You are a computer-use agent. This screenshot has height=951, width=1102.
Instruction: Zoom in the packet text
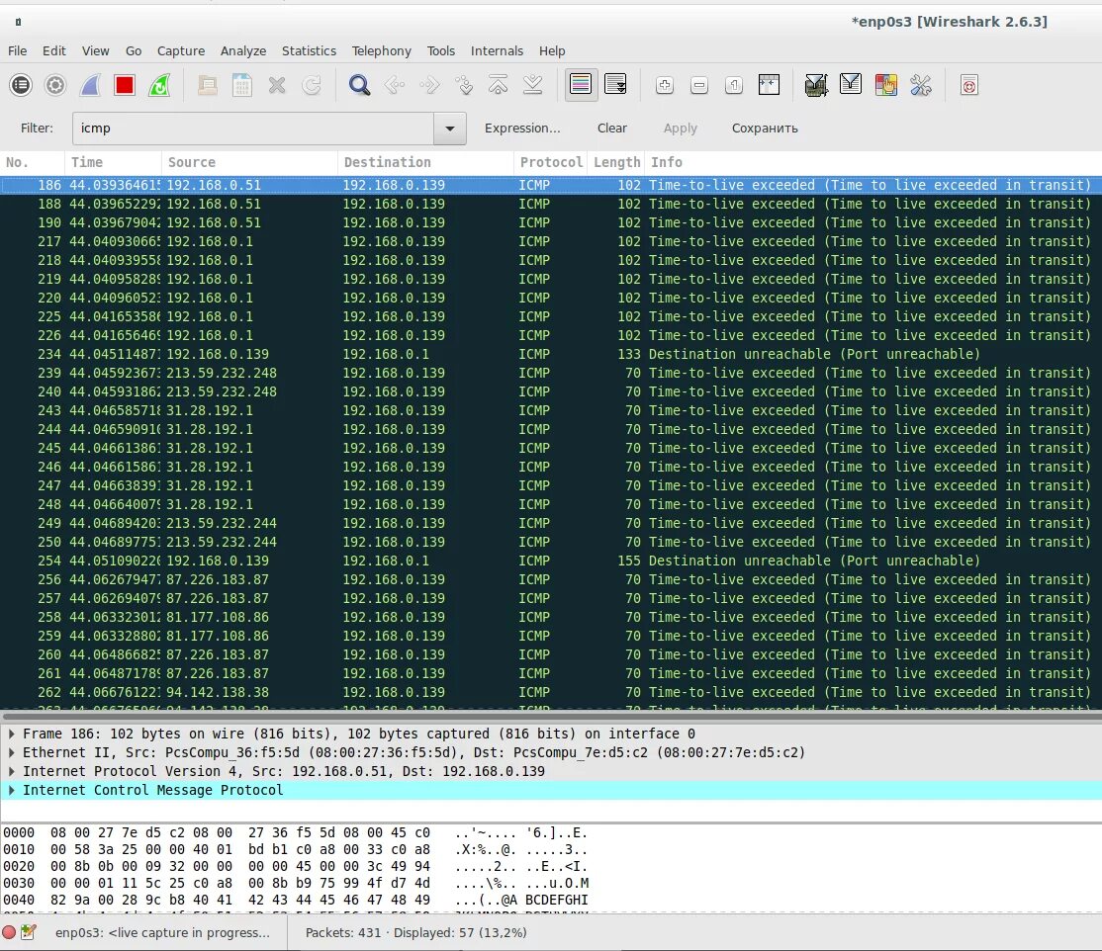pos(664,86)
